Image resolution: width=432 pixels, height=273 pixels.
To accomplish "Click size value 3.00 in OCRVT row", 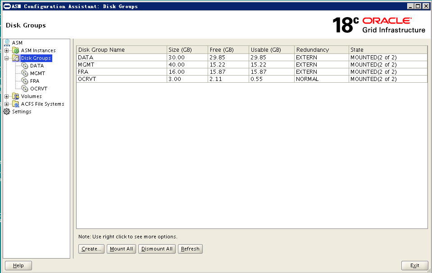I will click(x=187, y=79).
